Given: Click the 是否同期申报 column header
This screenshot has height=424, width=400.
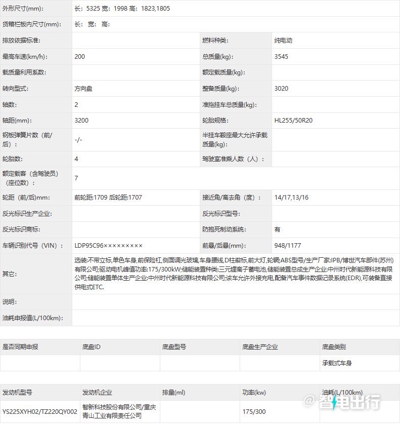Looking at the screenshot, I should point(20,347).
